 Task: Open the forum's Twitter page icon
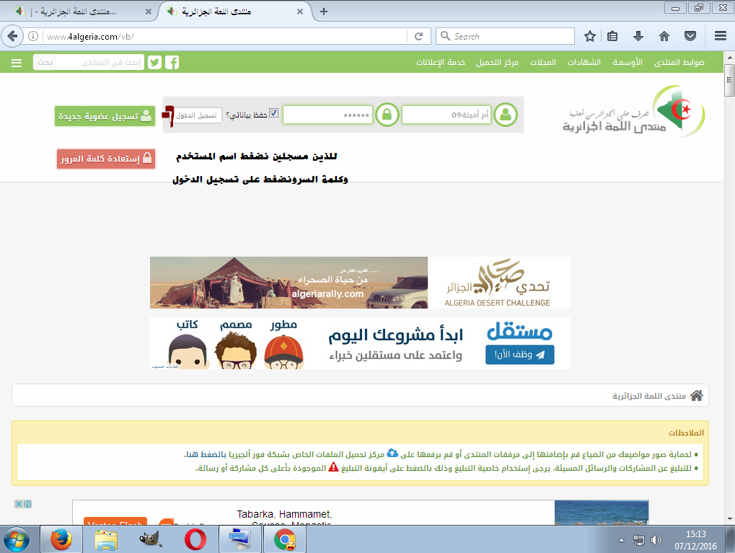point(154,63)
